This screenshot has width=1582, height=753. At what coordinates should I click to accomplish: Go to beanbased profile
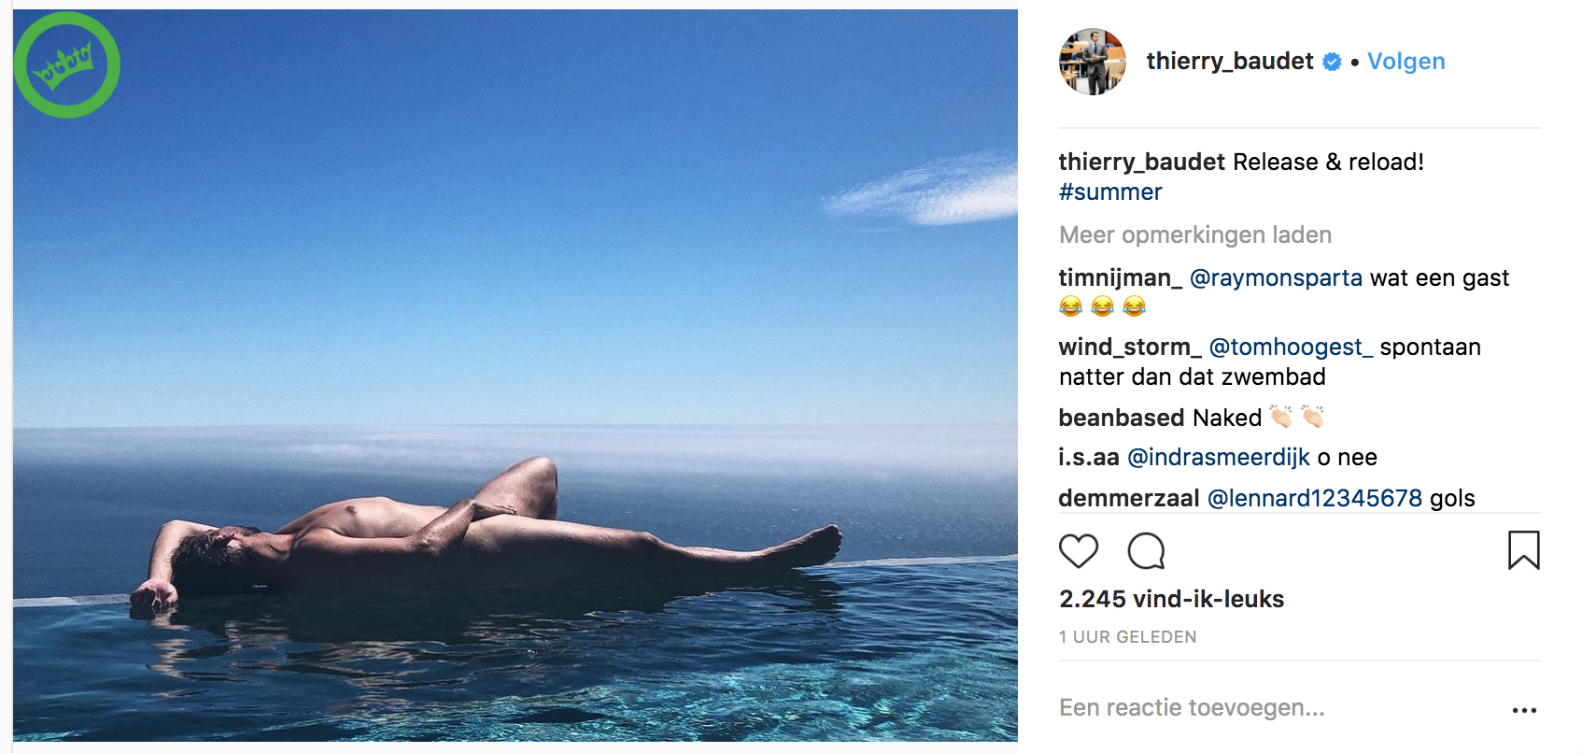pyautogui.click(x=1122, y=418)
